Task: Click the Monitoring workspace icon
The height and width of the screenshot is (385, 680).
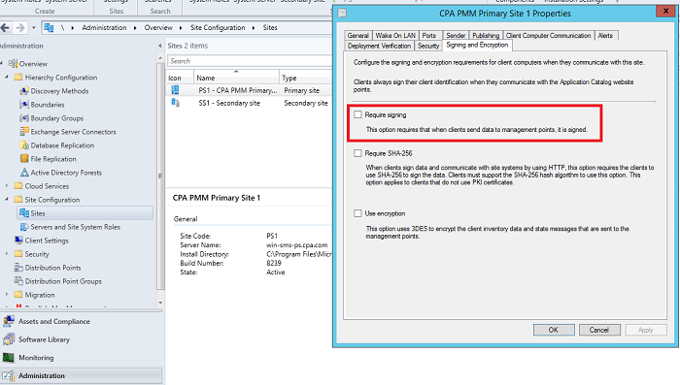Action: [9, 357]
